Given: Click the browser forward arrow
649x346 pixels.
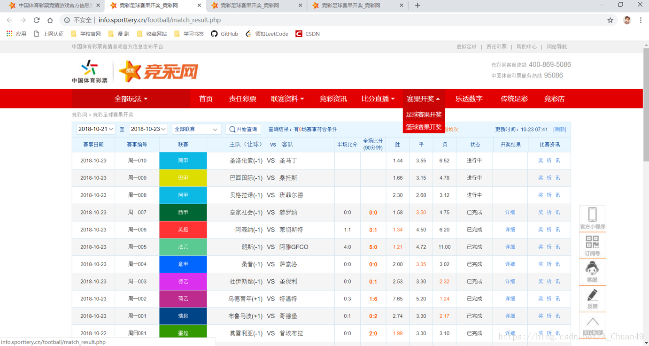Looking at the screenshot, I should pyautogui.click(x=23, y=20).
